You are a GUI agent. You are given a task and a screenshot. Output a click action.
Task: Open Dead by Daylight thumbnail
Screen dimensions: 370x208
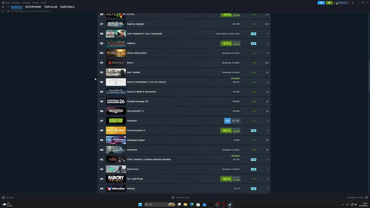[x=116, y=24]
